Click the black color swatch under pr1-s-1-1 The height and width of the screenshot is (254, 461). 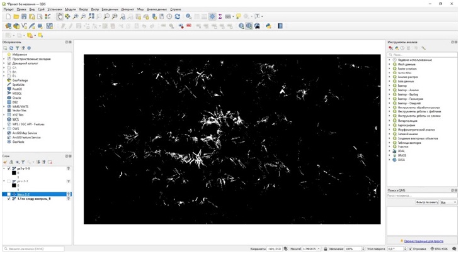click(14, 173)
